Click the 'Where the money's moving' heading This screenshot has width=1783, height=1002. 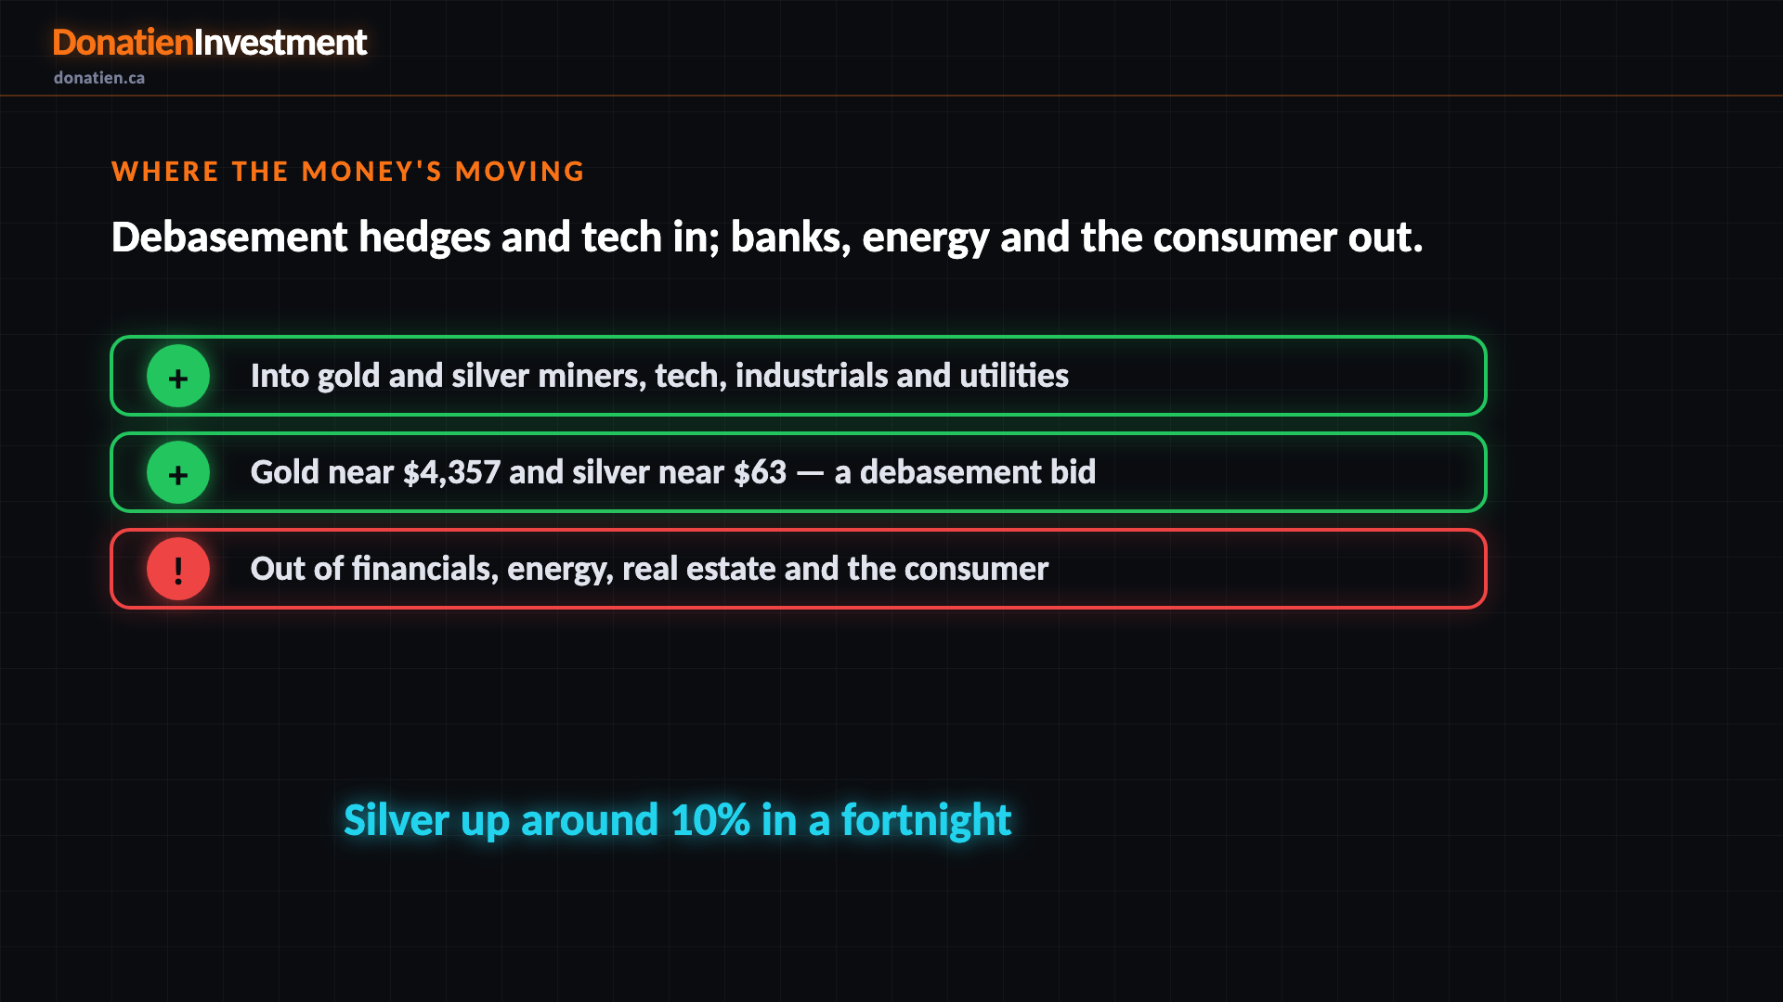coord(348,172)
